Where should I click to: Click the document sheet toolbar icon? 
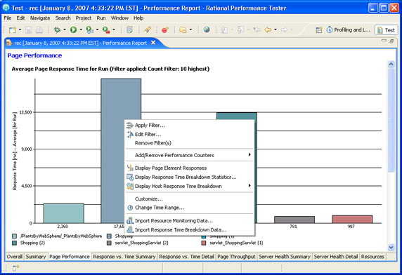[x=130, y=30]
